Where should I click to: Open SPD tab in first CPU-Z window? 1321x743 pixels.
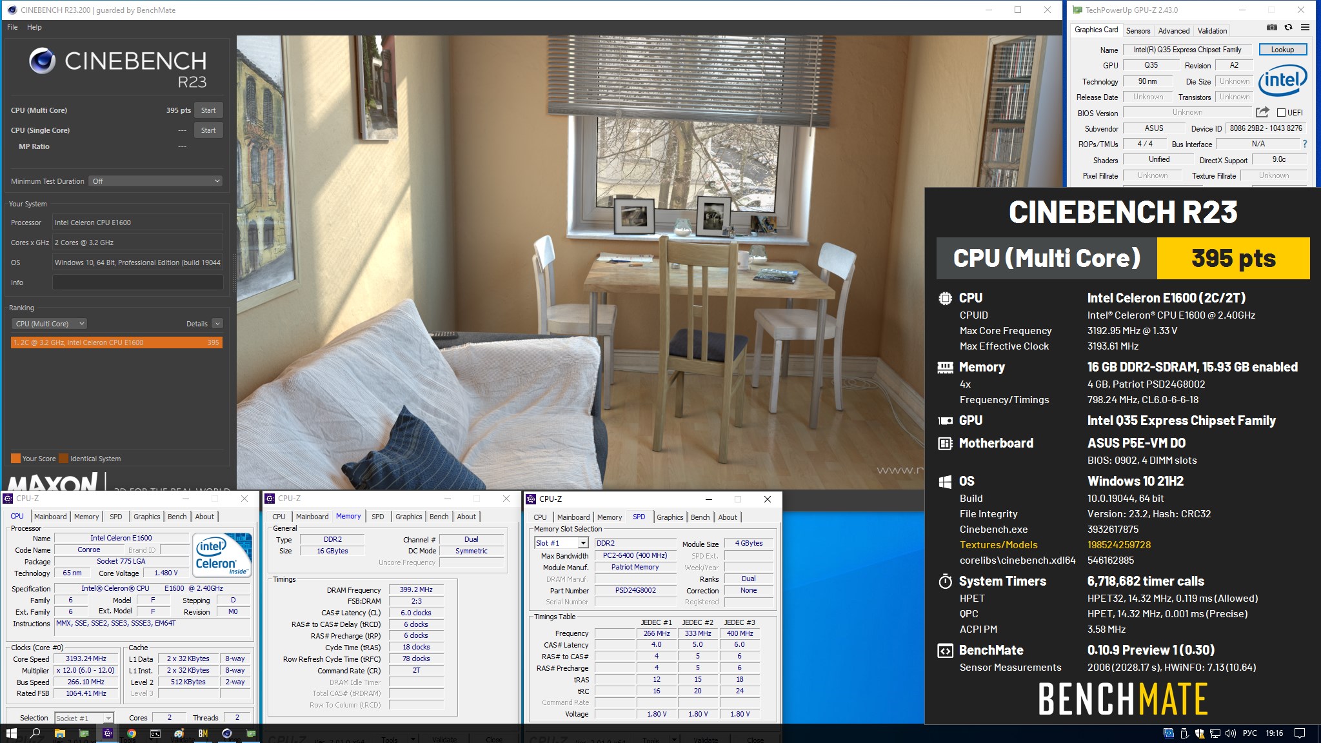[x=115, y=517]
